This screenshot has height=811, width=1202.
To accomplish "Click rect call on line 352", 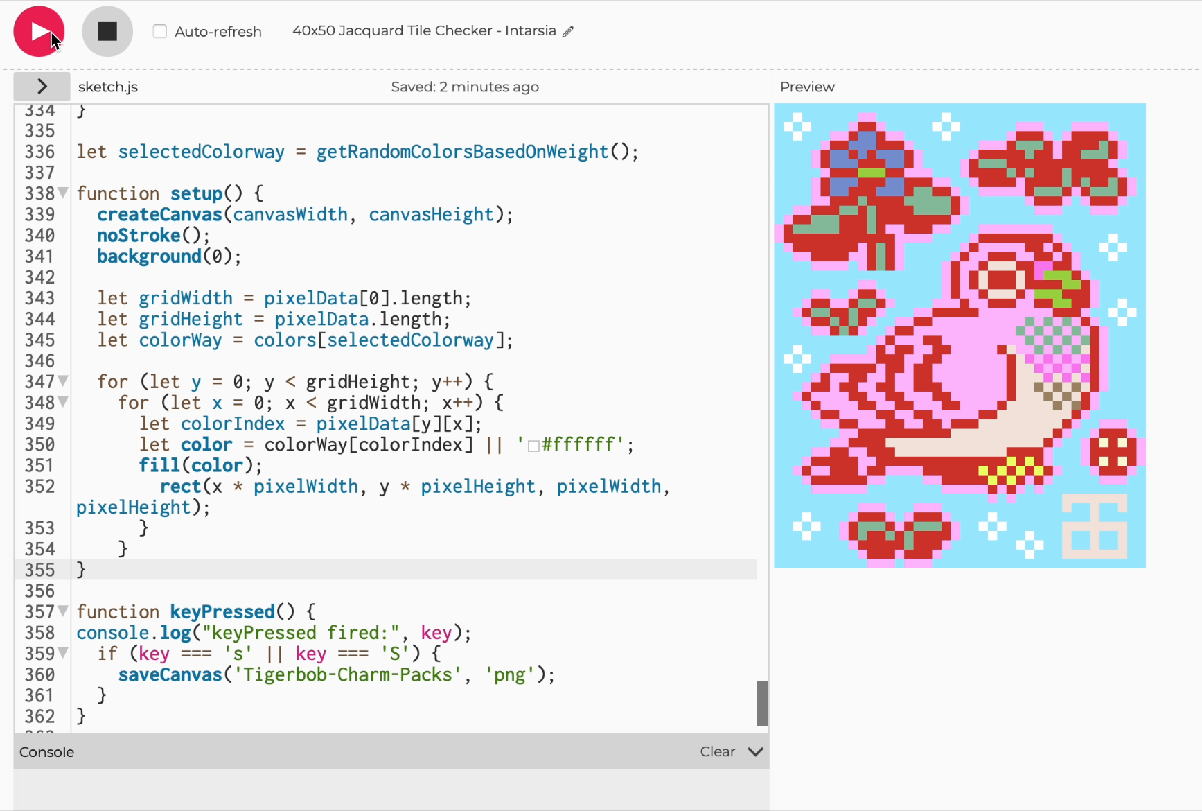I will point(373,496).
